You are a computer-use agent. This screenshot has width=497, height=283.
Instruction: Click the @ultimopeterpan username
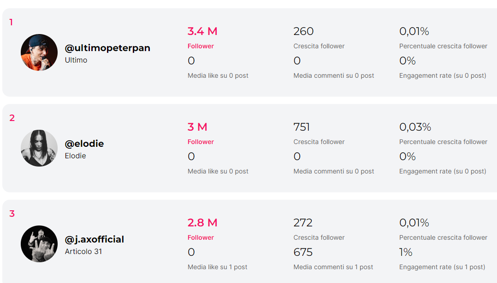click(x=107, y=48)
